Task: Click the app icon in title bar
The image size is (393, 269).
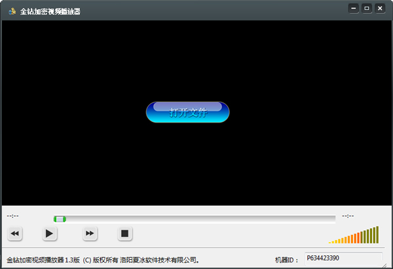Action: pyautogui.click(x=11, y=10)
